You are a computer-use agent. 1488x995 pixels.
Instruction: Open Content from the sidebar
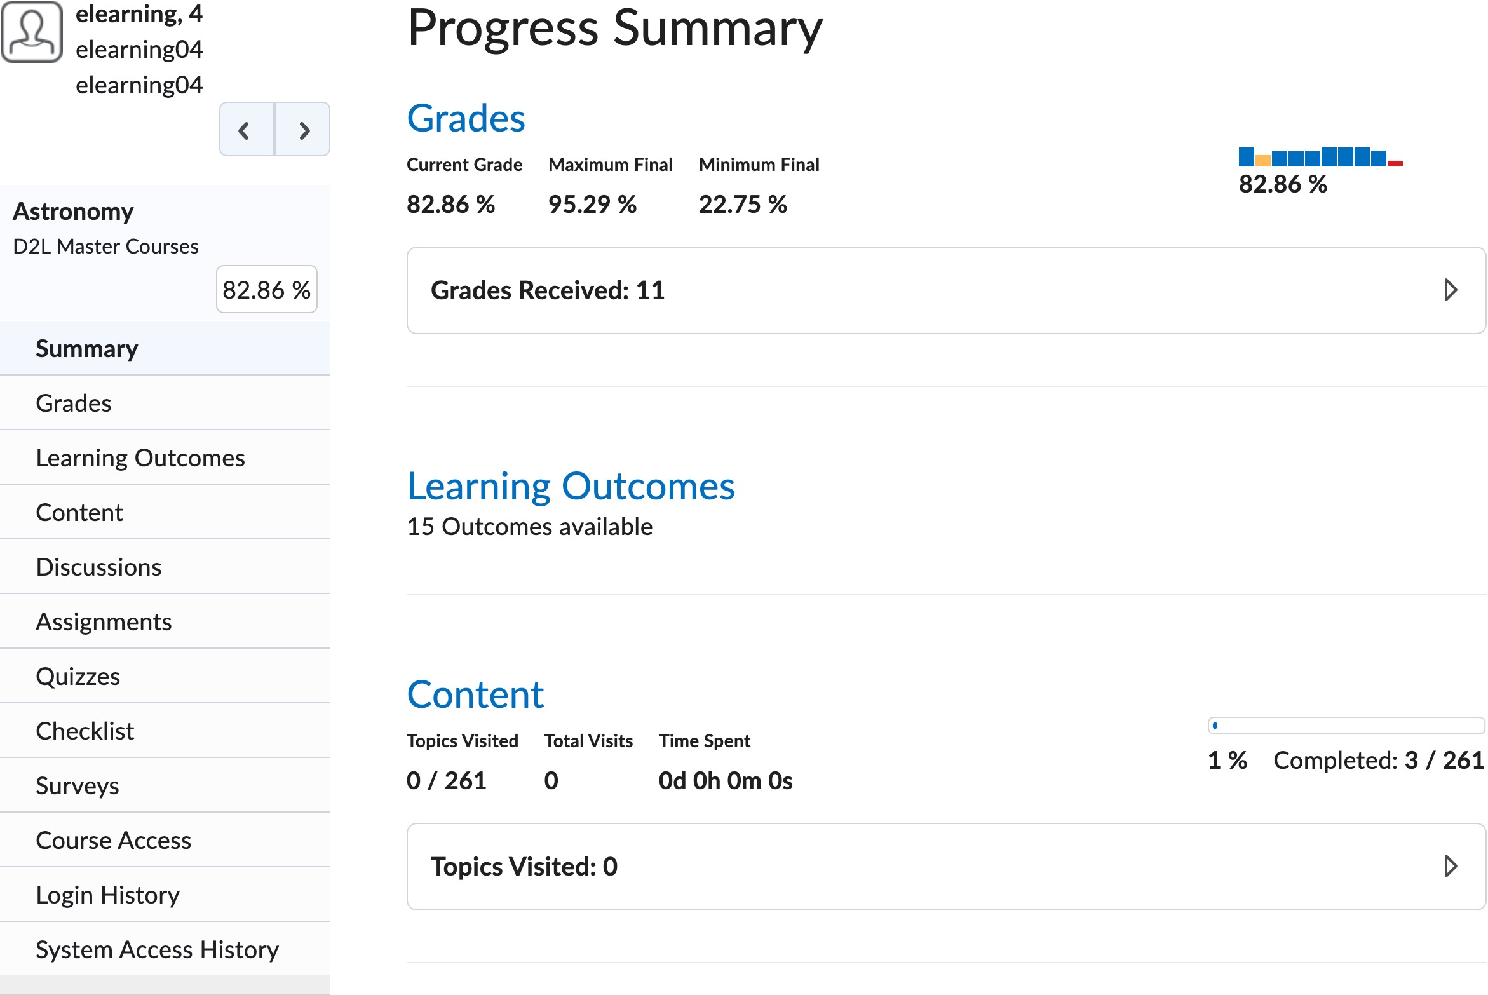(79, 512)
